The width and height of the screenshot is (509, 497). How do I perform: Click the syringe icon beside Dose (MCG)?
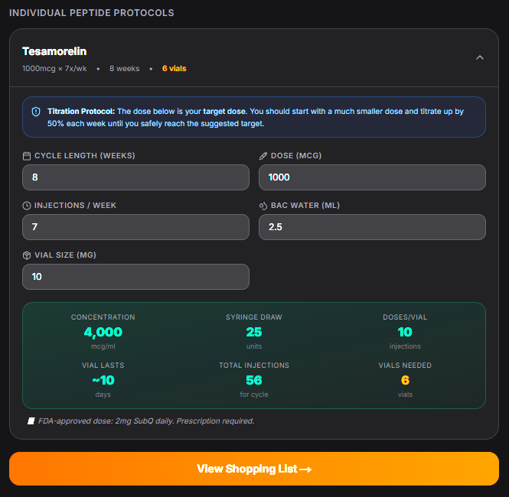pos(263,156)
